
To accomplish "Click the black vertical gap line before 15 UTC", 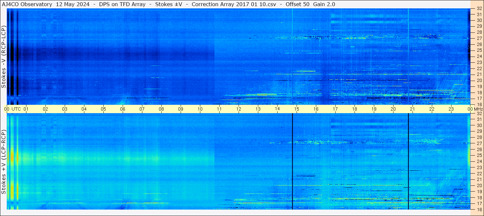I will [x=292, y=161].
